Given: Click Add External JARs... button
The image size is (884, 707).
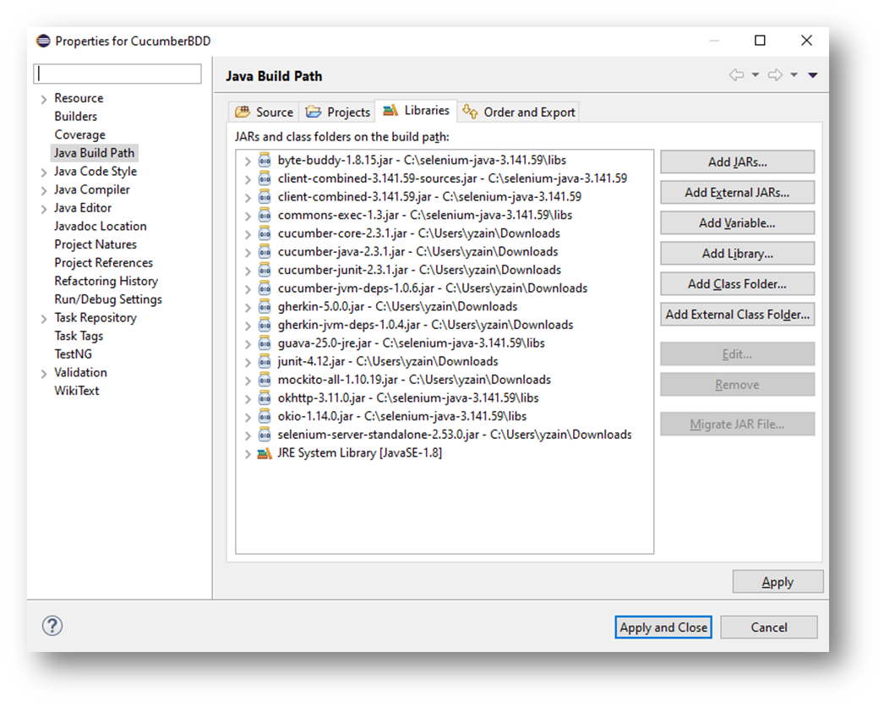Looking at the screenshot, I should pyautogui.click(x=738, y=193).
